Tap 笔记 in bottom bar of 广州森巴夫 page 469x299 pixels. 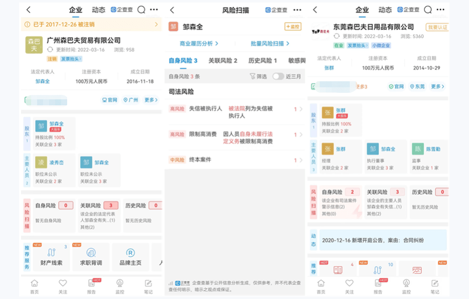click(x=148, y=286)
